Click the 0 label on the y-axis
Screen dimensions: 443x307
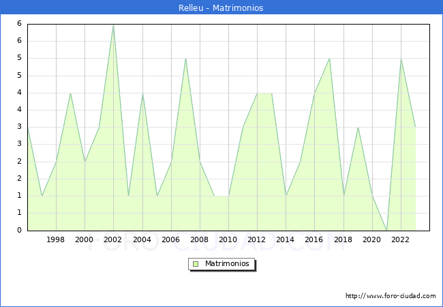pos(20,231)
